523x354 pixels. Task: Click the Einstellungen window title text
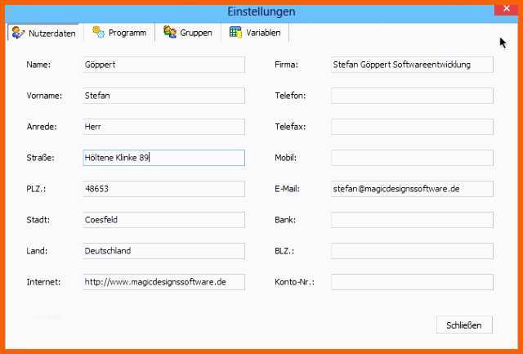261,11
